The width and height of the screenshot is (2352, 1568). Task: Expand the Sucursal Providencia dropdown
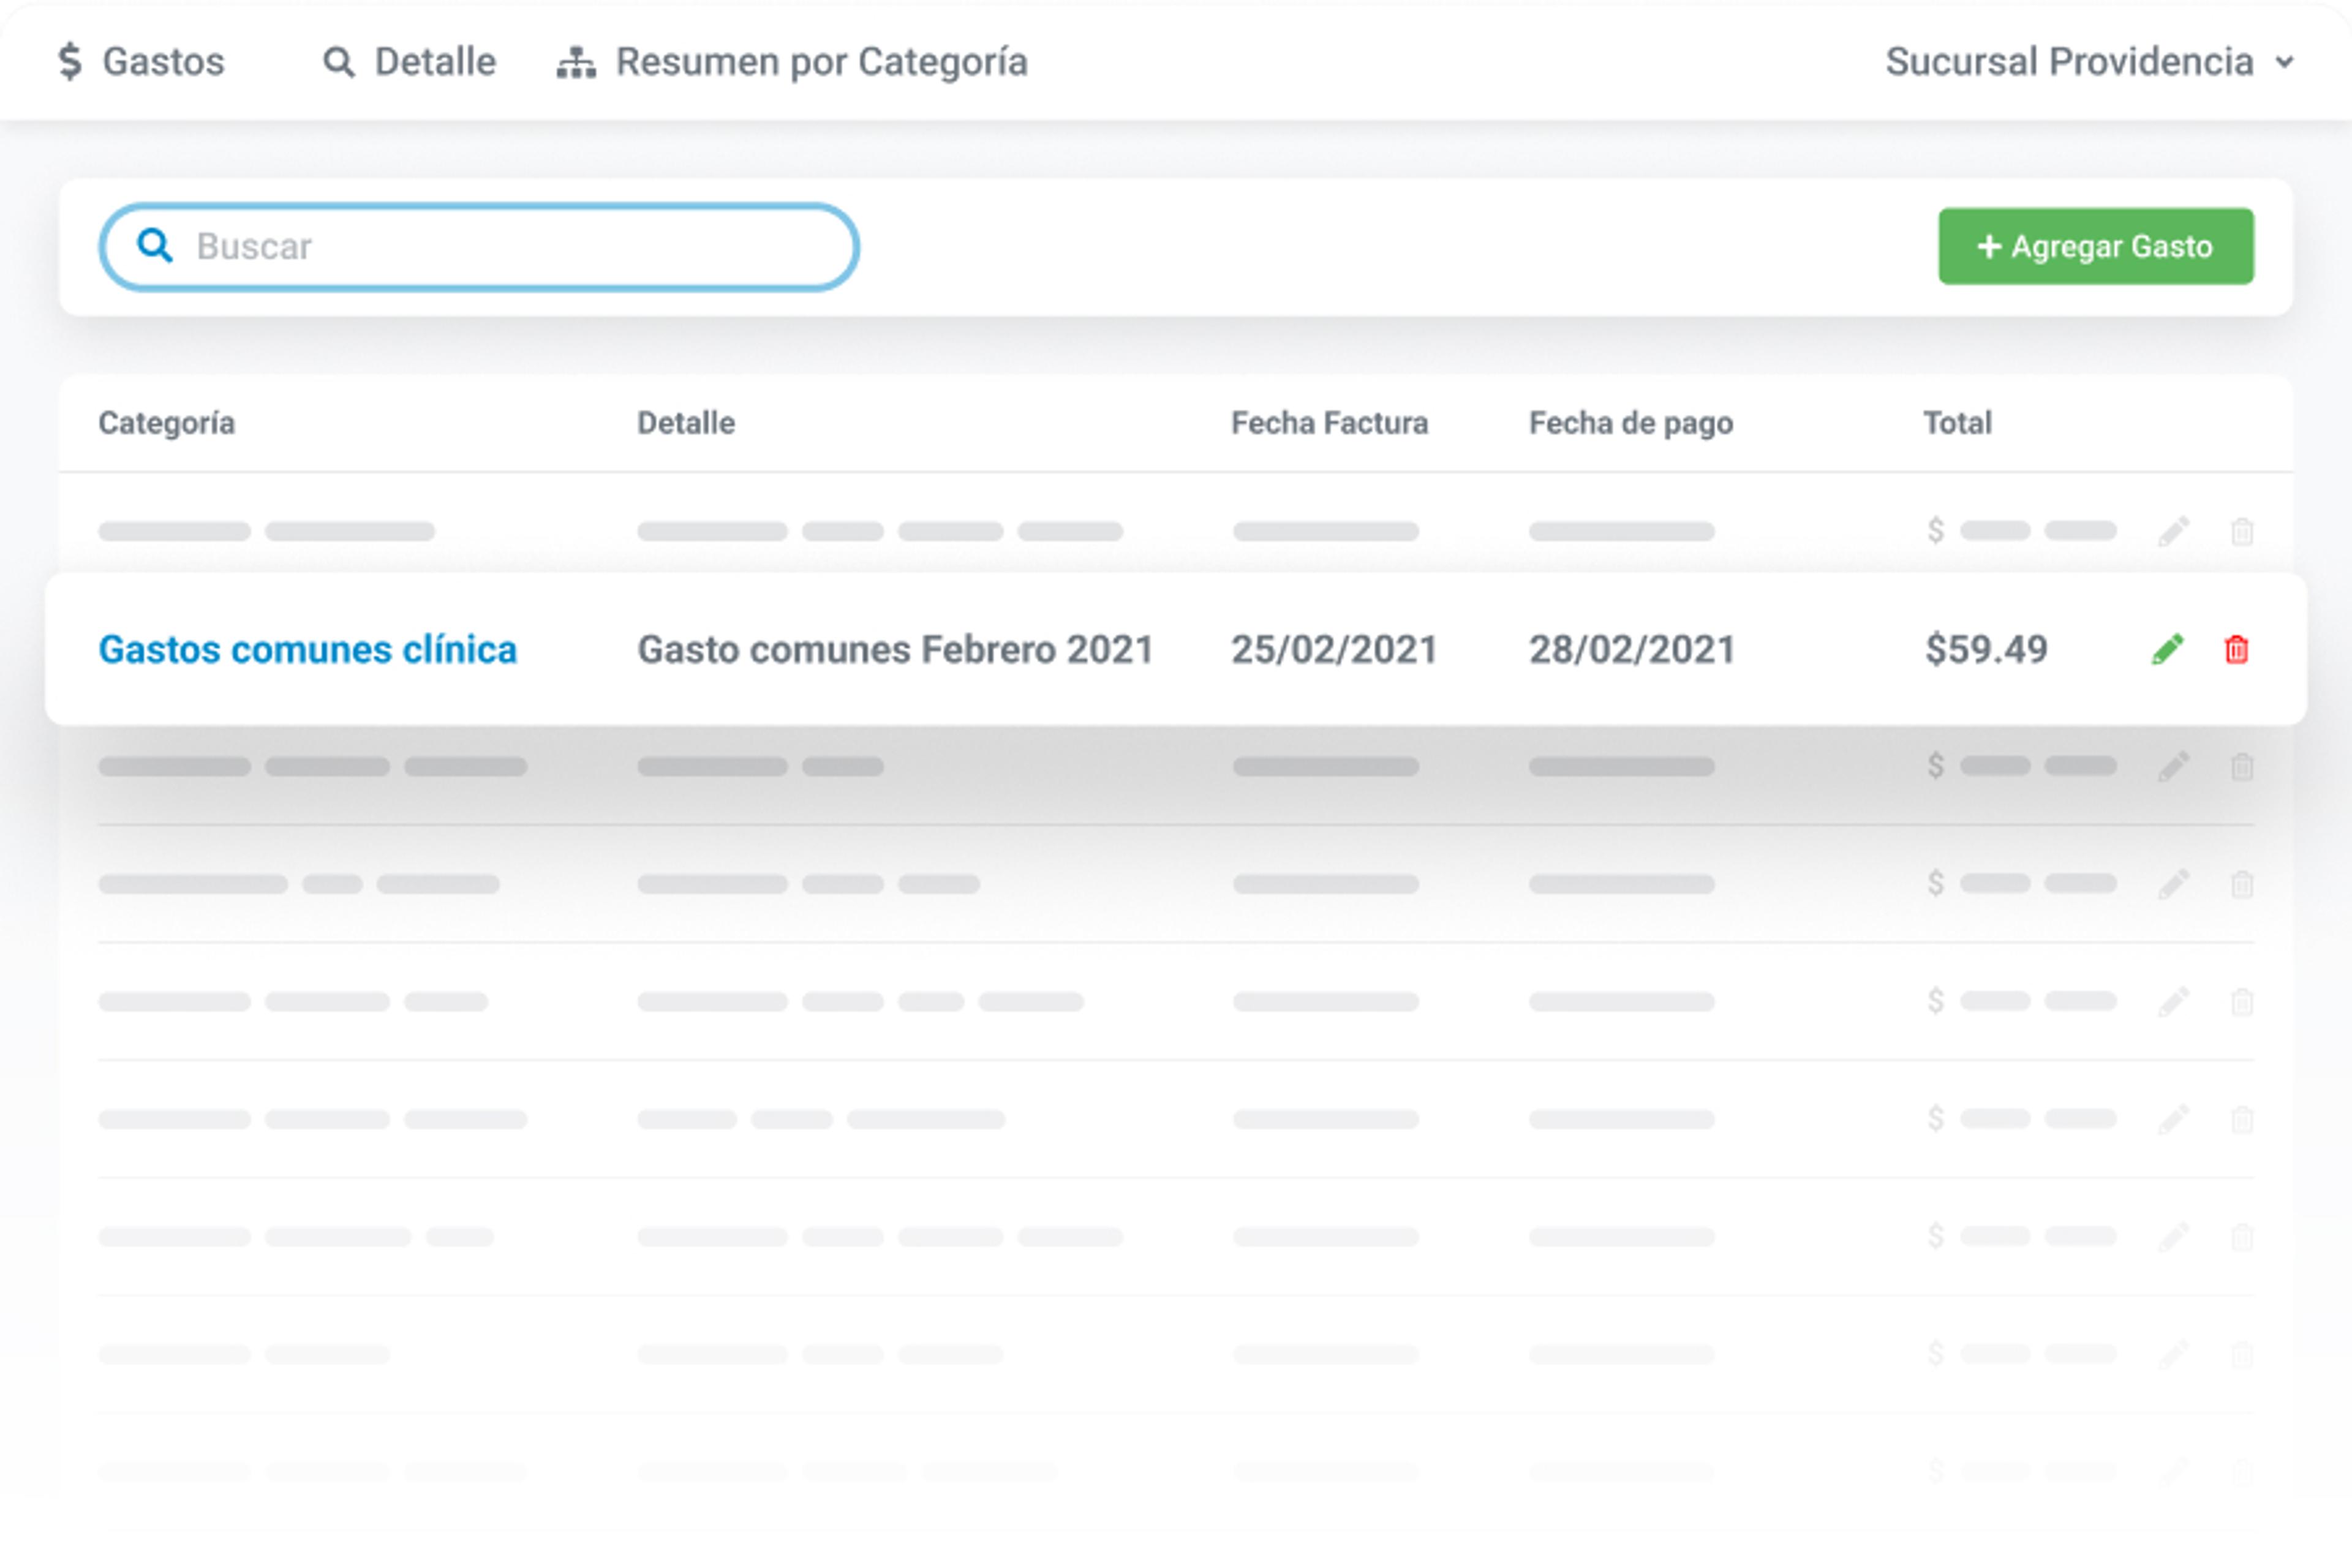2089,62
